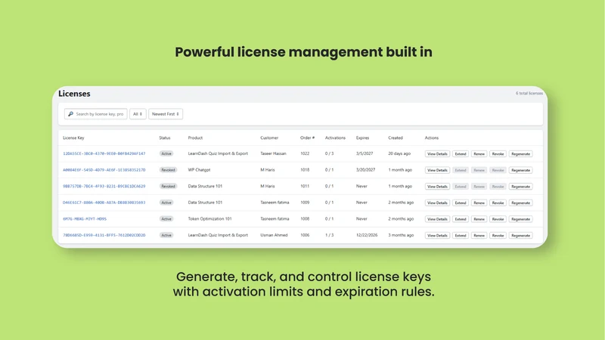Click Revoke for order 1022
The width and height of the screenshot is (605, 340).
click(498, 154)
